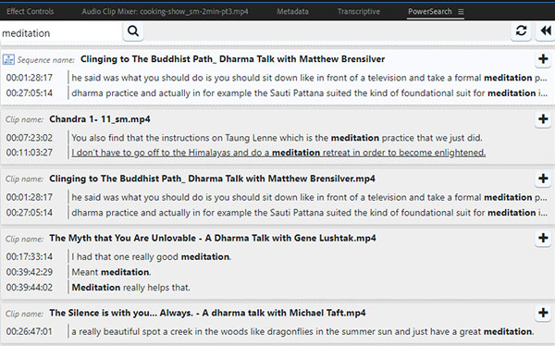Click the sequence icon beside Sequence name

(x=8, y=59)
